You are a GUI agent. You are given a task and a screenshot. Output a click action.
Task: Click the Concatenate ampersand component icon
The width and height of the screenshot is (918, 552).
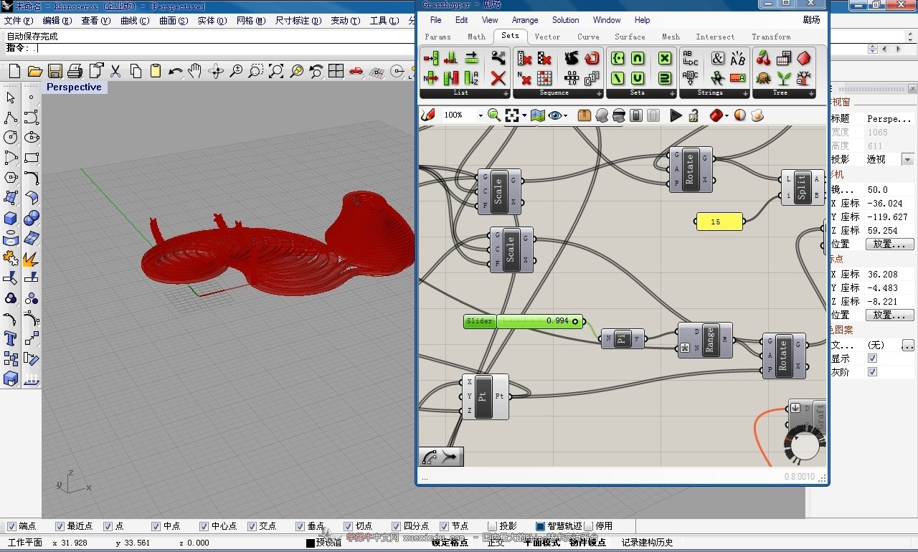[717, 58]
